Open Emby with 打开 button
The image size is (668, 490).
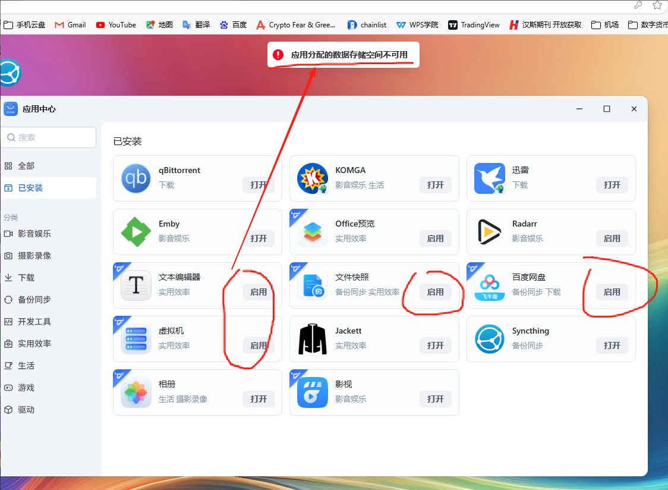click(259, 238)
